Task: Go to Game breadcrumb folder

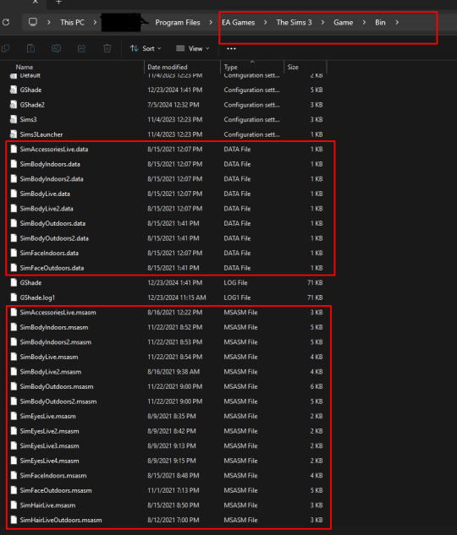Action: [x=344, y=23]
